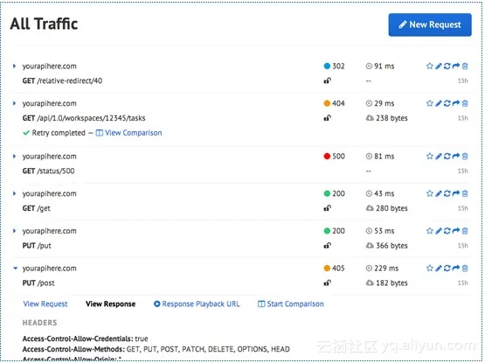
Task: Click the 405 status indicator
Action: tap(334, 269)
